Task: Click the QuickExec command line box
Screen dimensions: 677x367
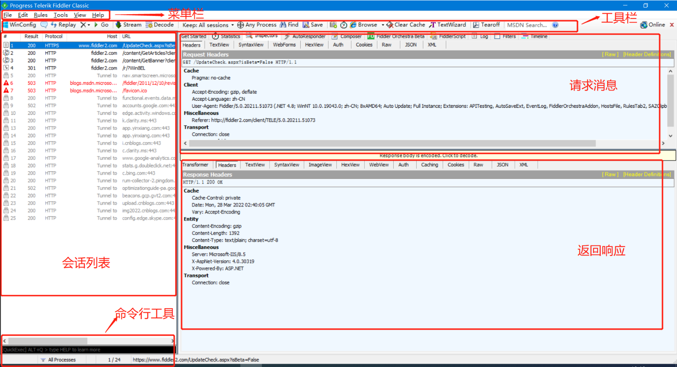Action: click(89, 350)
